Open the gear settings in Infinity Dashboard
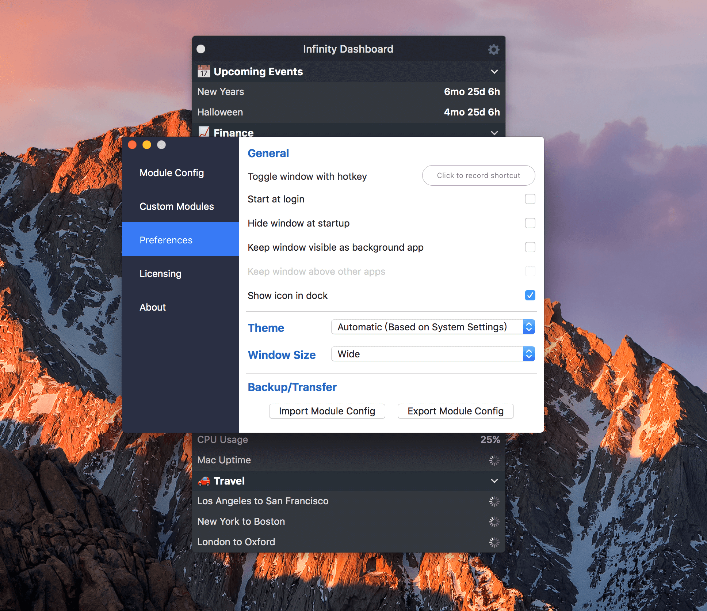707x611 pixels. point(494,49)
